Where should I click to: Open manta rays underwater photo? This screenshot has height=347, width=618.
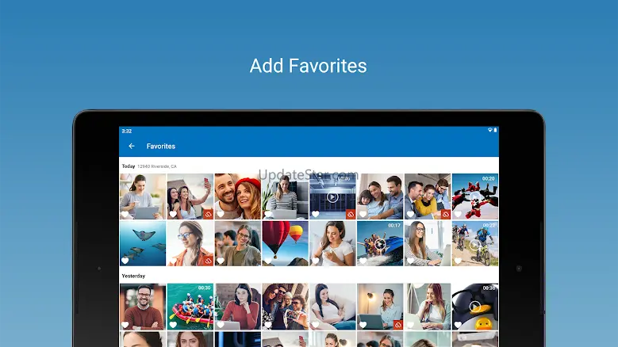pos(143,243)
